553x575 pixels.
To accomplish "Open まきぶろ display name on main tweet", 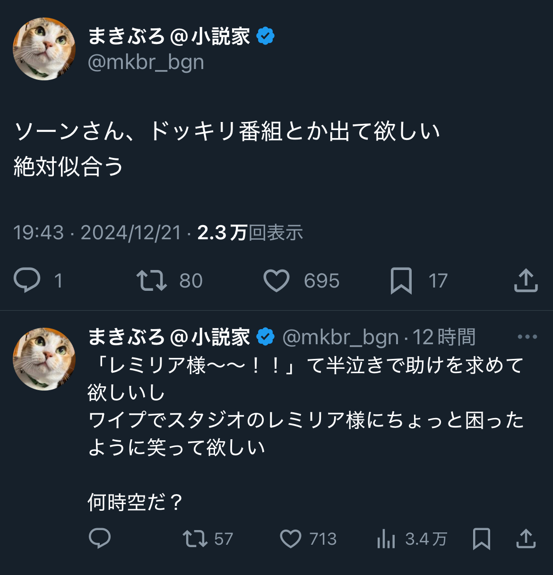I will click(x=169, y=36).
